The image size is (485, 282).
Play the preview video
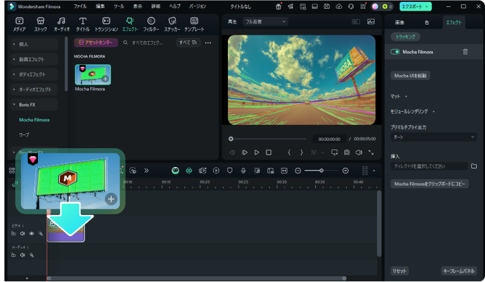(256, 152)
